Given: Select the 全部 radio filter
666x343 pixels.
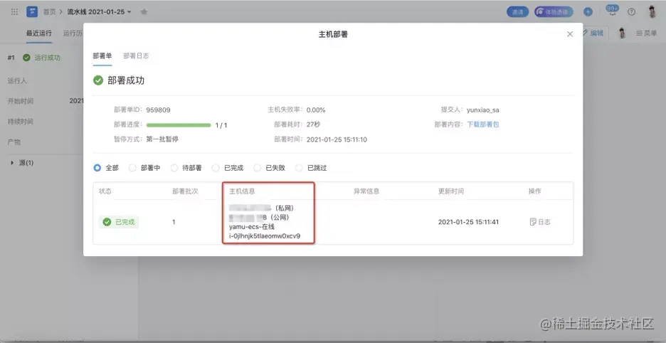Looking at the screenshot, I should [x=97, y=168].
